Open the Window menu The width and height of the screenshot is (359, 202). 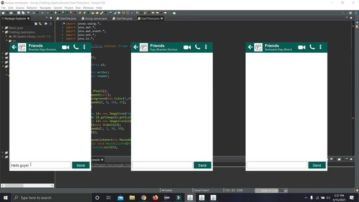[88, 8]
